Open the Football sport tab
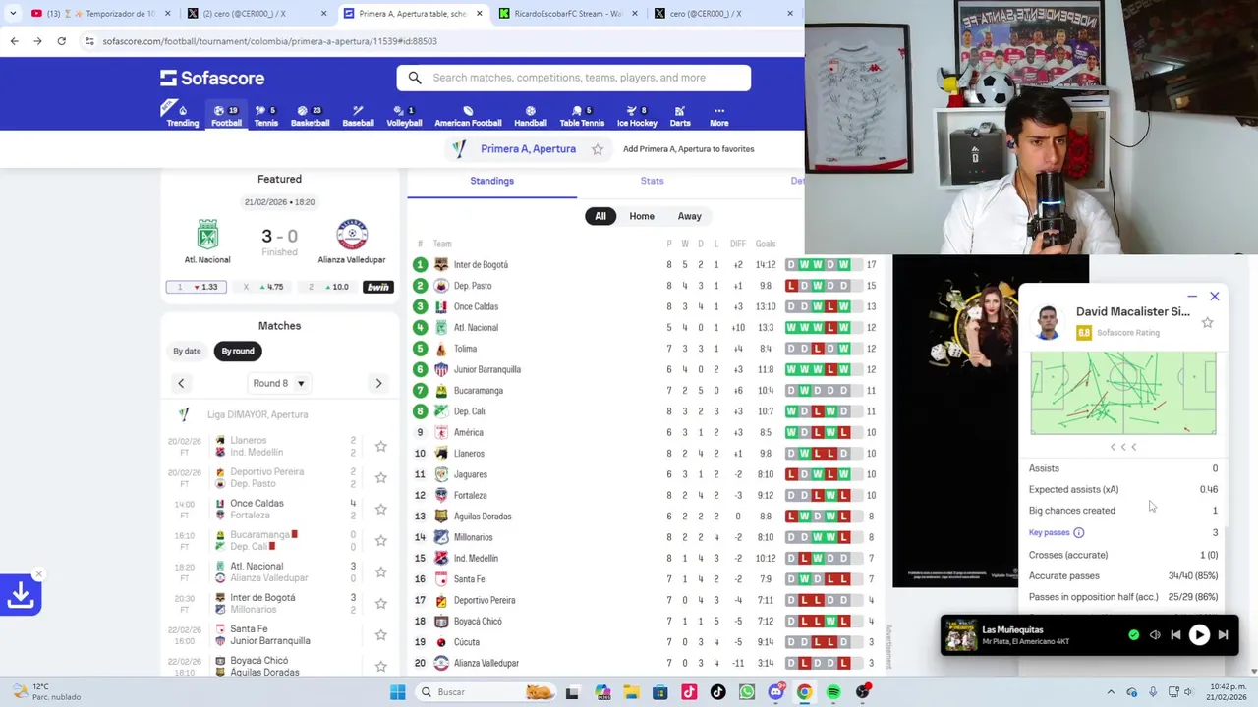Viewport: 1258px width, 707px height. point(226,116)
